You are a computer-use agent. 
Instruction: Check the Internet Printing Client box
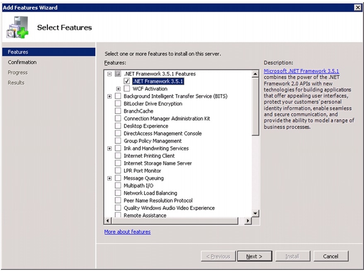[118, 156]
